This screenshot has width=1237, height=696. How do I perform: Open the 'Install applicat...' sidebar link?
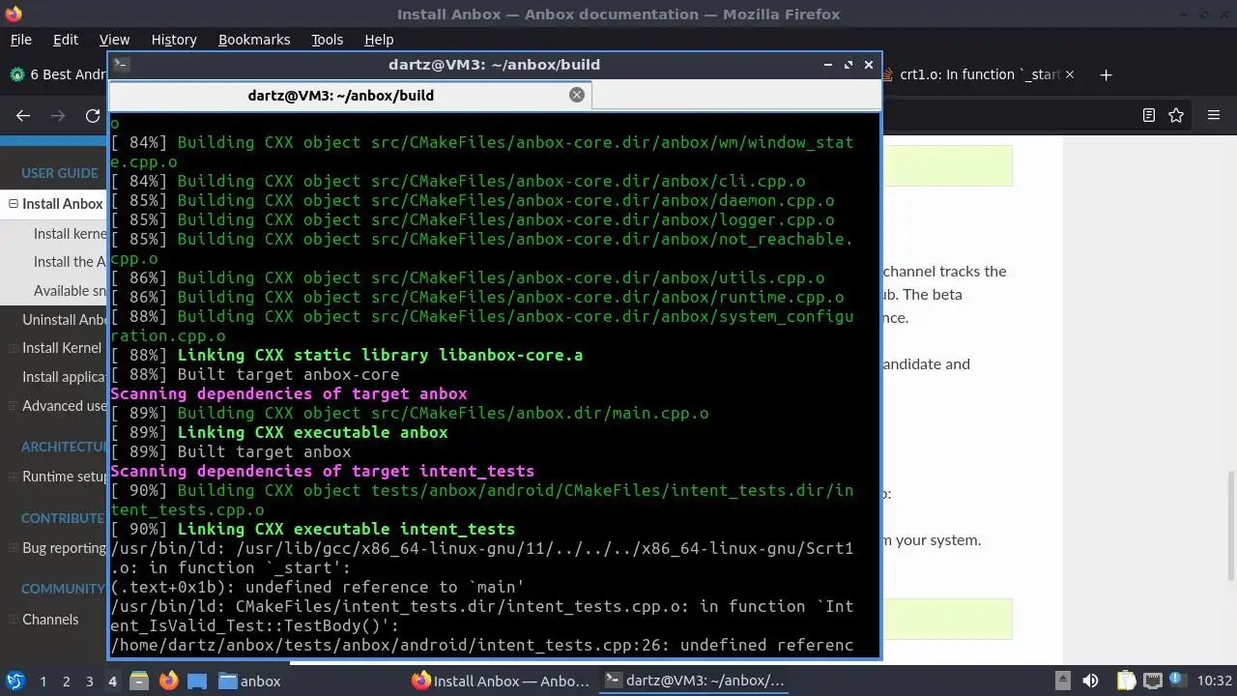pyautogui.click(x=65, y=377)
